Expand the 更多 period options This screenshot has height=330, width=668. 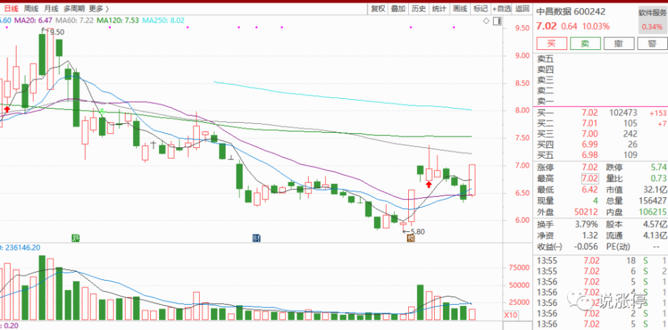(x=99, y=9)
